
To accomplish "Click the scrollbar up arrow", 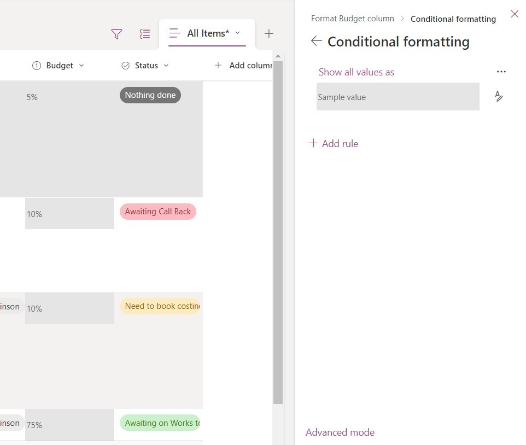I will [278, 56].
